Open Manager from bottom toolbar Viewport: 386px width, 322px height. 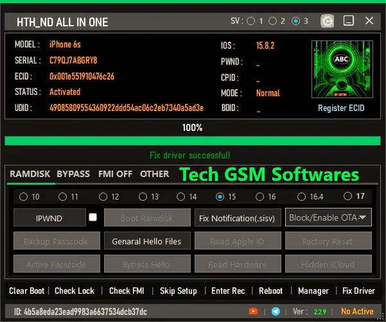pyautogui.click(x=313, y=291)
